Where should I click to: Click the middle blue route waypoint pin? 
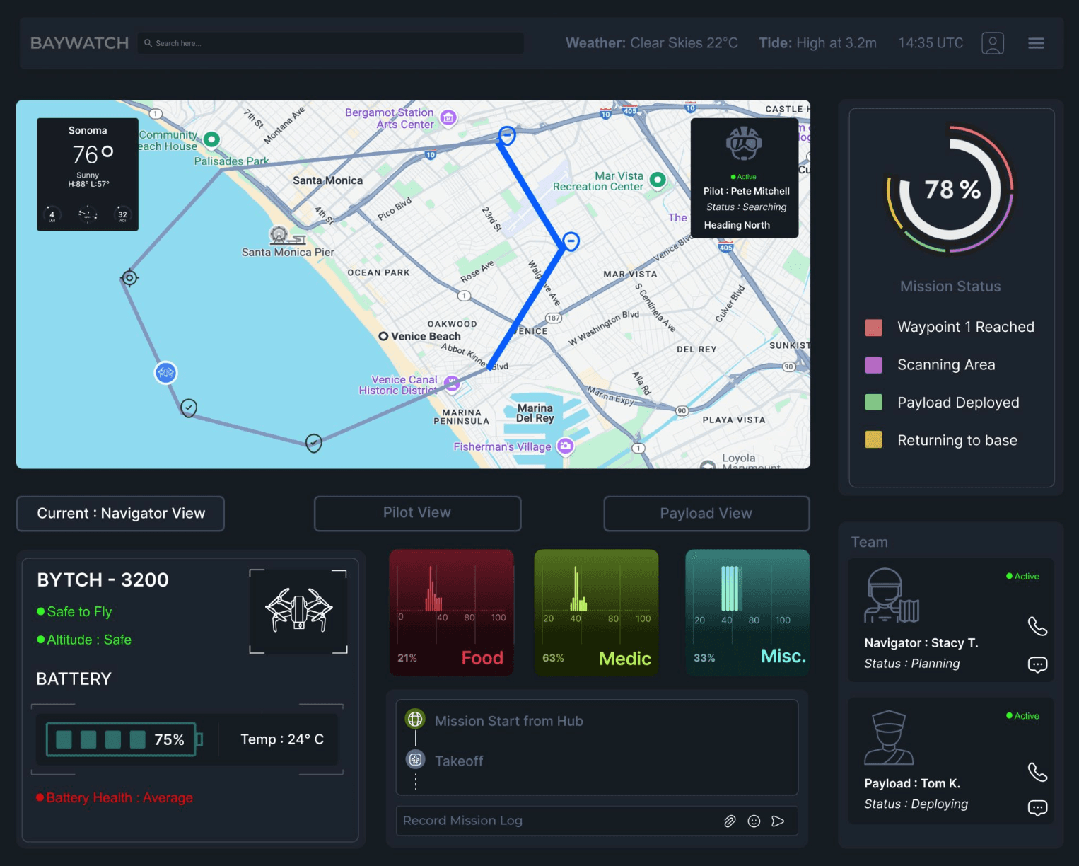click(571, 241)
